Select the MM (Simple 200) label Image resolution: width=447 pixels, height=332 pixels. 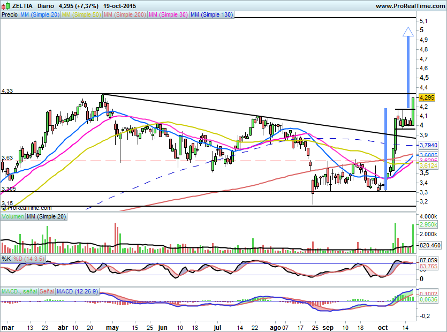pos(125,14)
